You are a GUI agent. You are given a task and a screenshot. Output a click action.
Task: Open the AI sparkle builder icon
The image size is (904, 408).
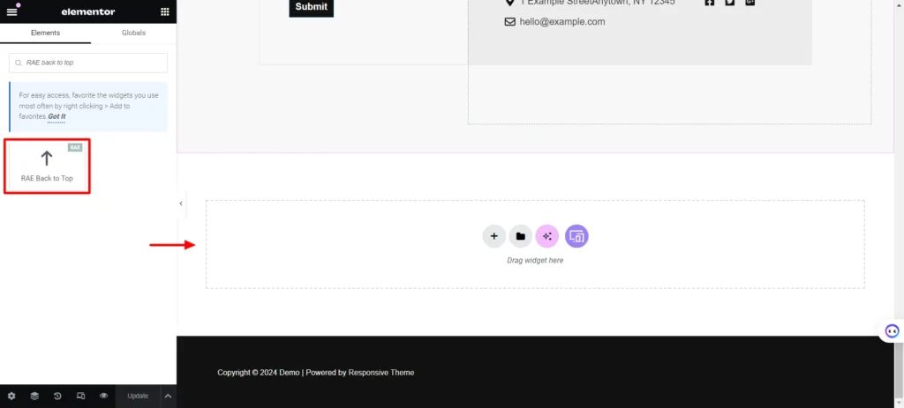point(547,236)
